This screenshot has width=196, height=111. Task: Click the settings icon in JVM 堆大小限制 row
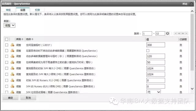coord(12,74)
